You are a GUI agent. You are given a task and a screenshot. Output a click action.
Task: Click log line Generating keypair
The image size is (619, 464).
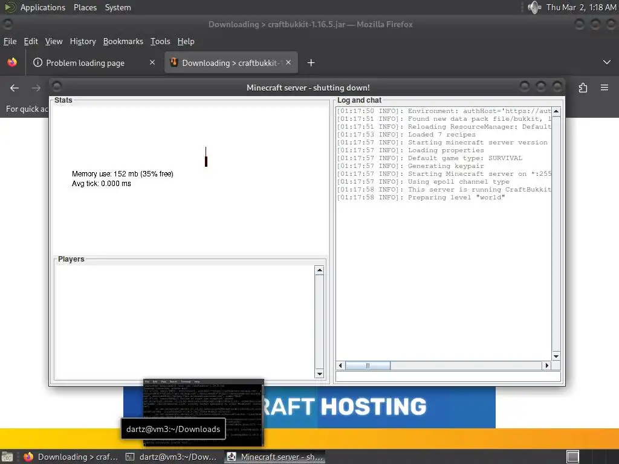(x=410, y=166)
